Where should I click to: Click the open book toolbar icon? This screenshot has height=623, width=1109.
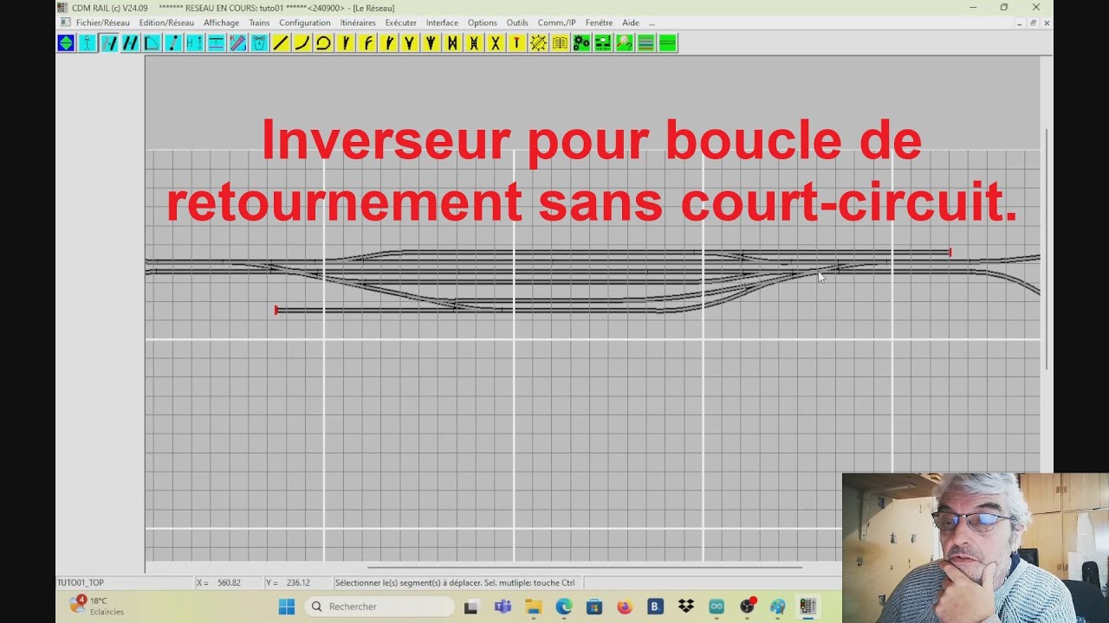560,43
